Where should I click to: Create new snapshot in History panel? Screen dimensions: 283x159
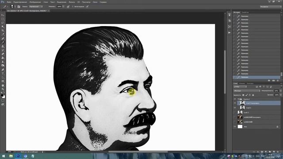pyautogui.click(x=273, y=80)
